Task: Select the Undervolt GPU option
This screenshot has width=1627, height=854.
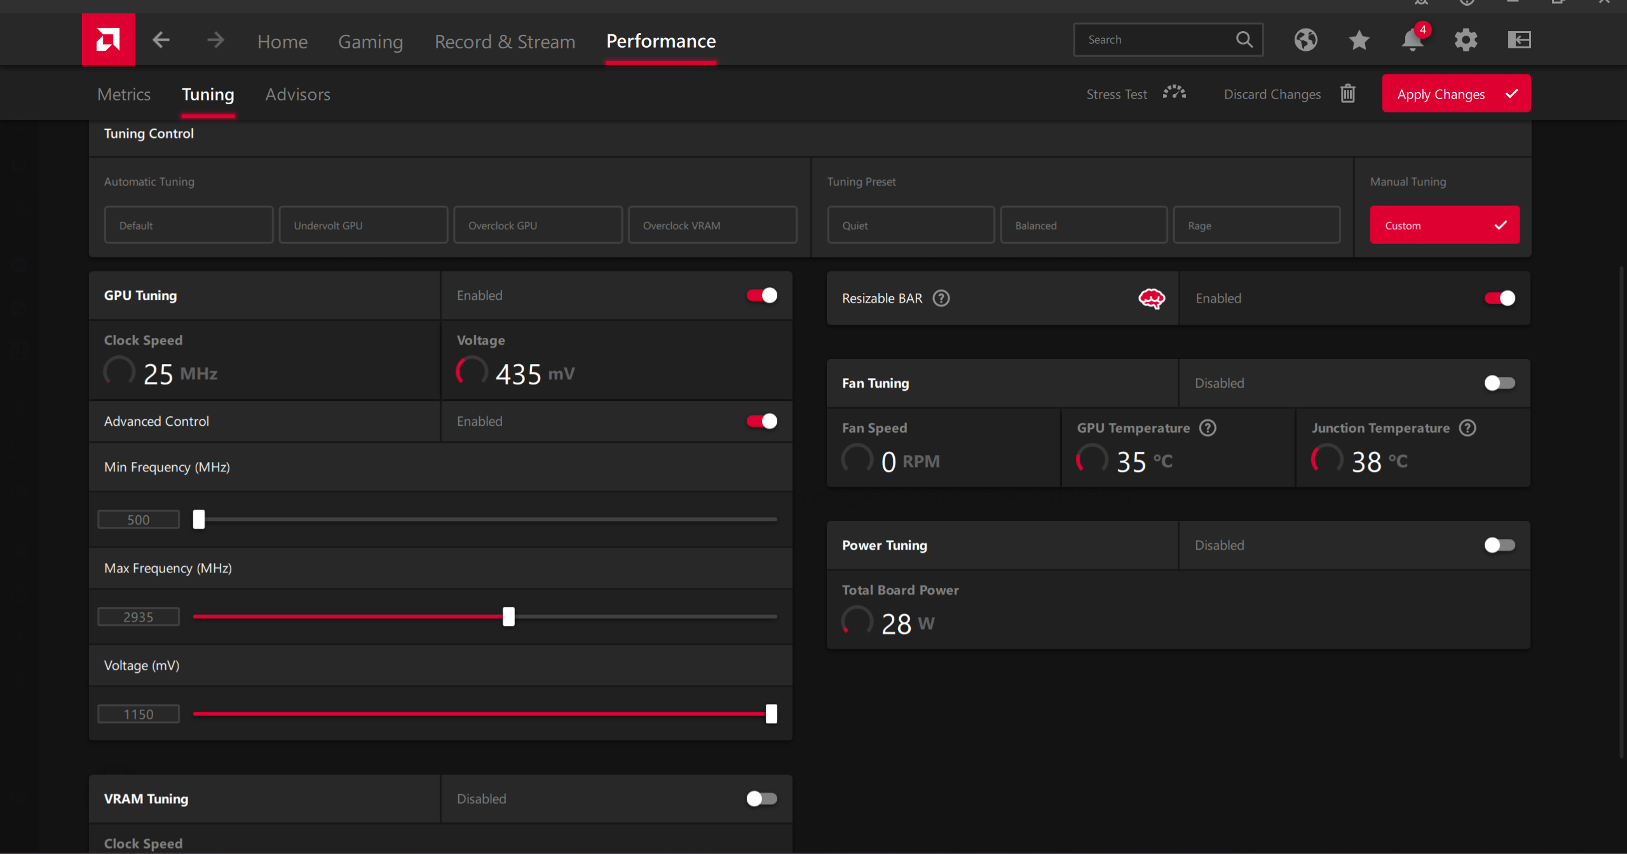Action: (x=363, y=225)
